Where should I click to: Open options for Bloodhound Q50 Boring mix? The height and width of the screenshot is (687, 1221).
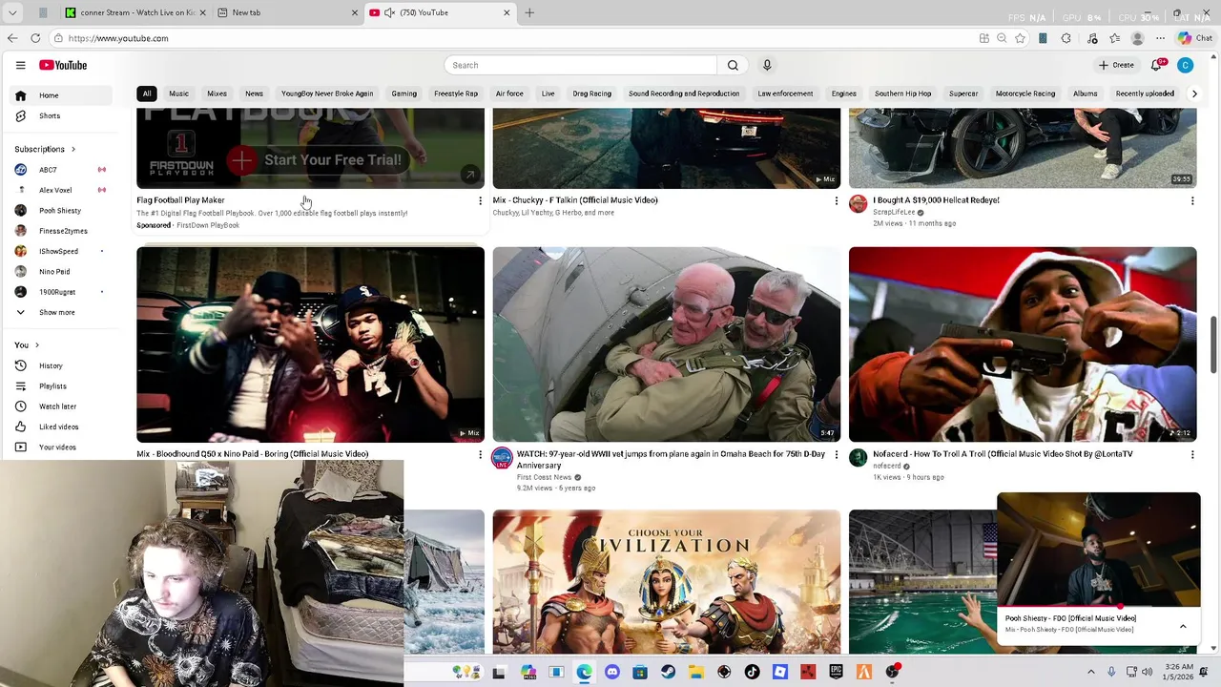point(480,454)
